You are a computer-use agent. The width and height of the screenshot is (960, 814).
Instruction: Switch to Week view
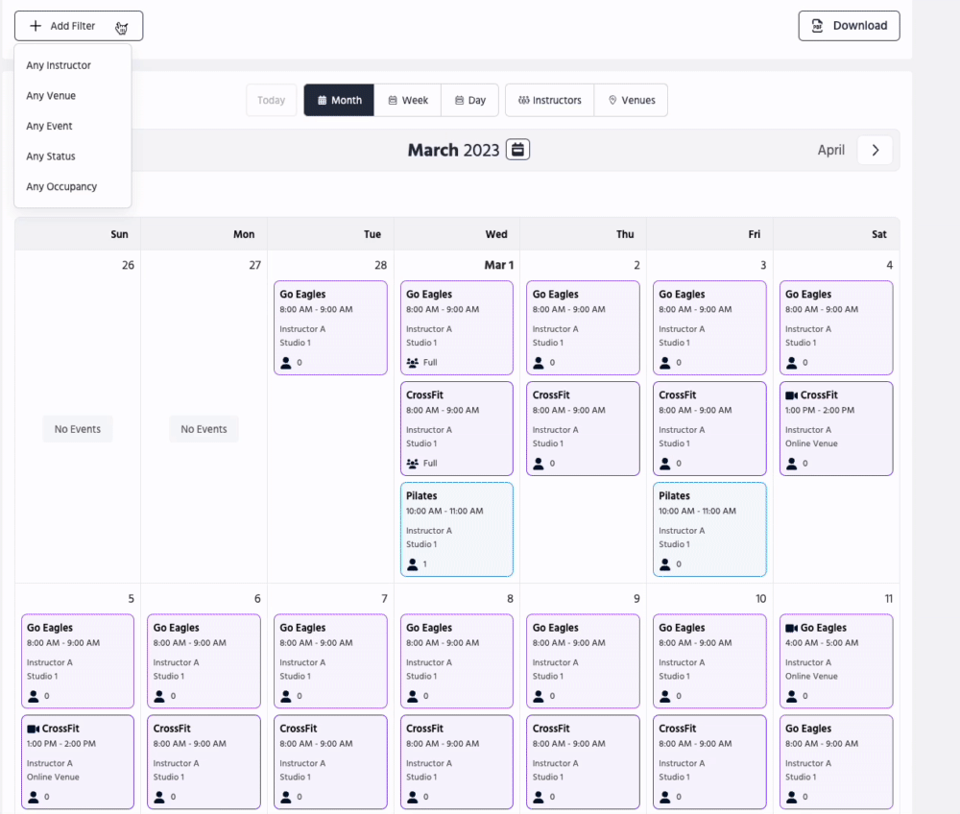click(x=408, y=100)
